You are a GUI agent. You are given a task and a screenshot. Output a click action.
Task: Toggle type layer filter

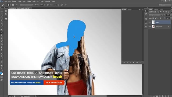click(163, 12)
